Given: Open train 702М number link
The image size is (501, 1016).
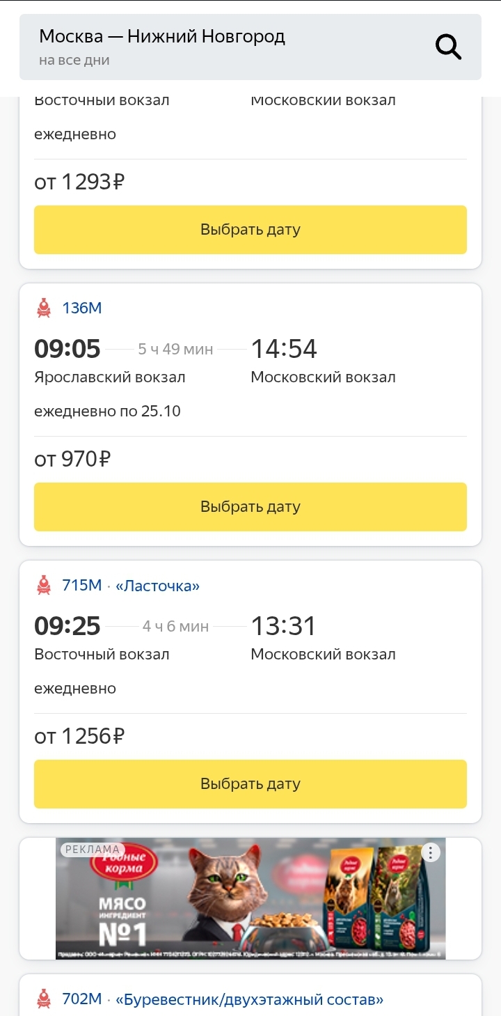Looking at the screenshot, I should 82,999.
